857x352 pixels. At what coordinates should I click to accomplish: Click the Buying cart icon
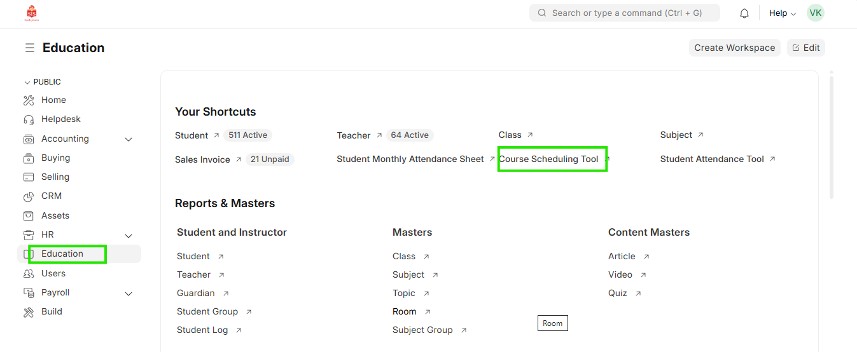click(x=29, y=158)
